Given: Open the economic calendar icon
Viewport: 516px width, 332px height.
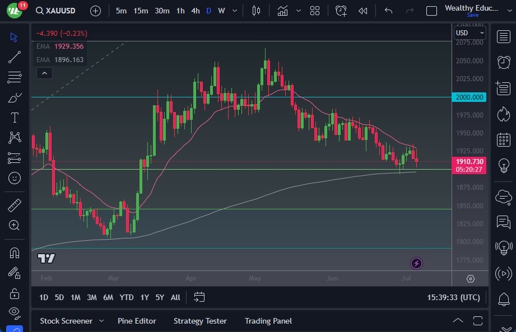Looking at the screenshot, I should click(x=504, y=140).
